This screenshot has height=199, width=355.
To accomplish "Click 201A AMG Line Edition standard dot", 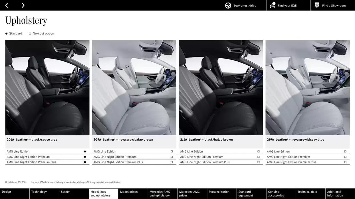I will pos(85,152).
